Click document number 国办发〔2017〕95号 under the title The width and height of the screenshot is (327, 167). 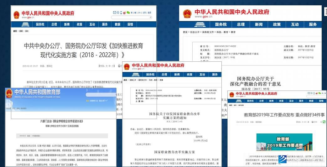click(255, 89)
